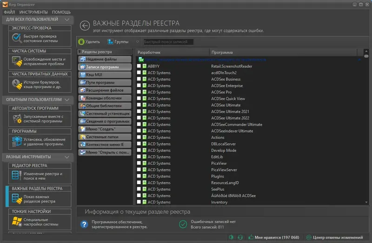Screen dimensions: 372x243
Task: Select the Меню "Открыть с пом..." section
Action: click(x=105, y=152)
